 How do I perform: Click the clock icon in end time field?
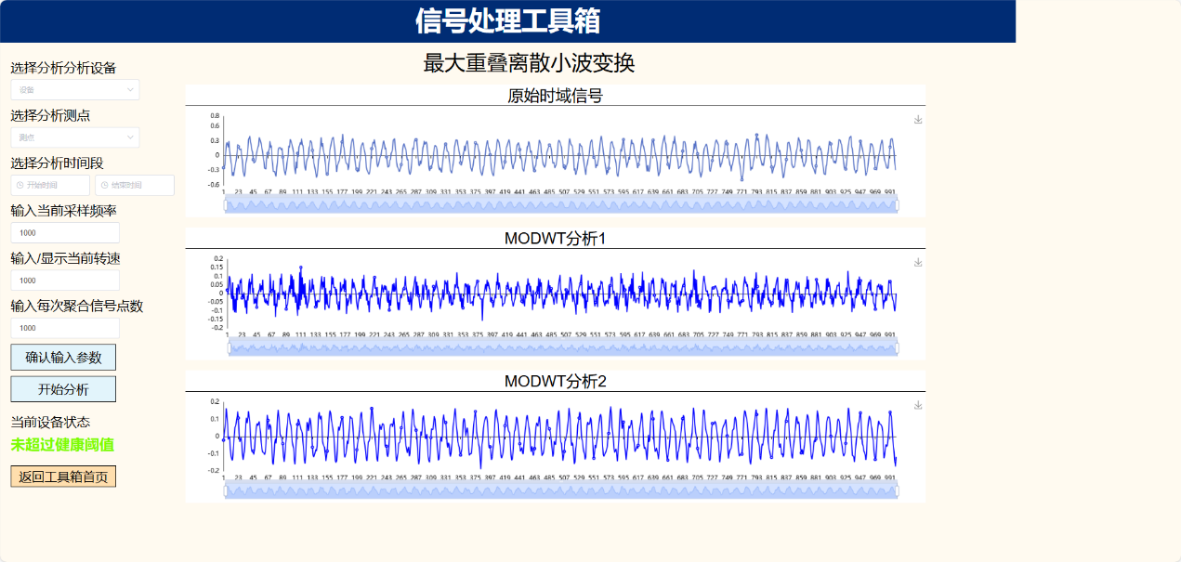click(x=104, y=186)
